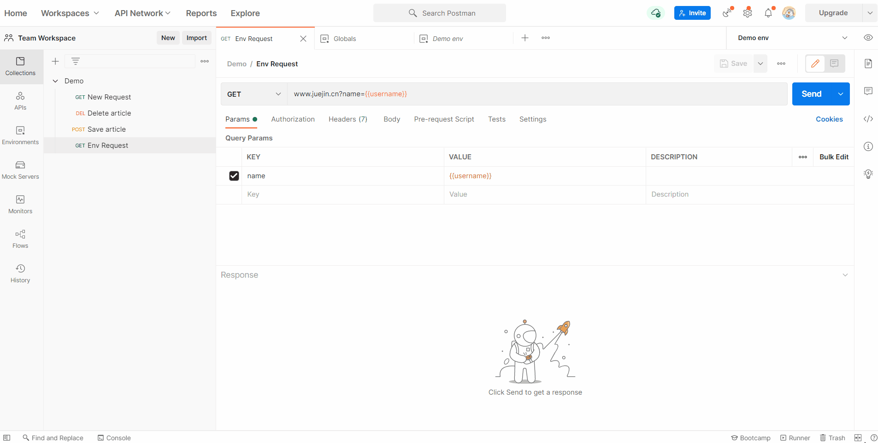Open the Save options dropdown arrow
This screenshot has height=443, width=878.
pyautogui.click(x=760, y=64)
